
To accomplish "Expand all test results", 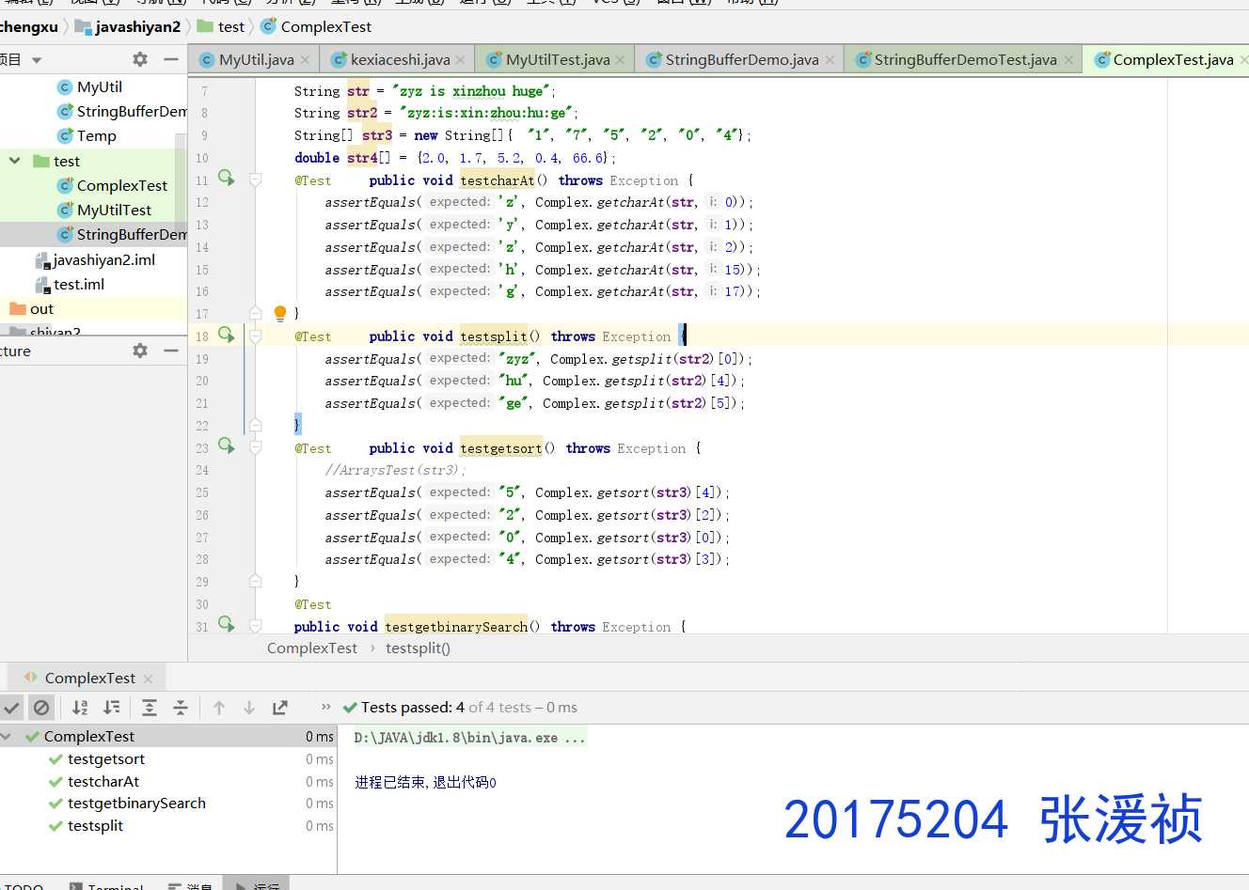I will point(150,708).
